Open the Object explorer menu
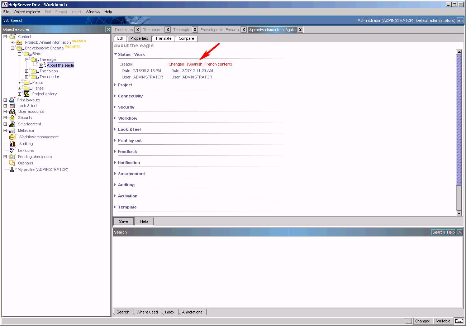Screen dimensions: 466x326 click(x=27, y=12)
